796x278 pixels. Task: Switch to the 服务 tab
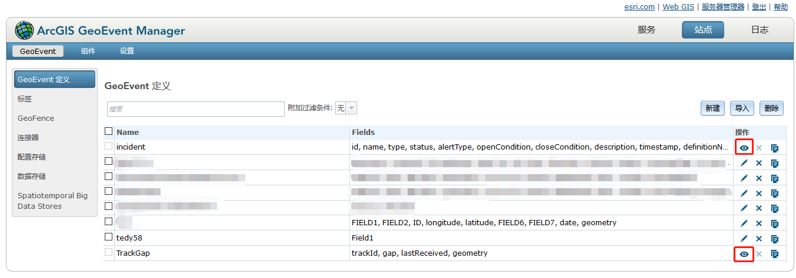tap(647, 30)
